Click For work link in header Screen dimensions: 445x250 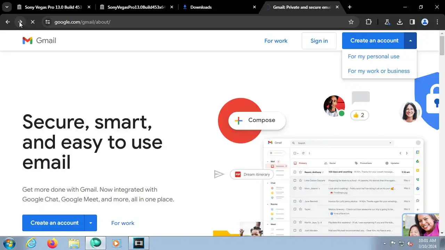[x=276, y=41]
